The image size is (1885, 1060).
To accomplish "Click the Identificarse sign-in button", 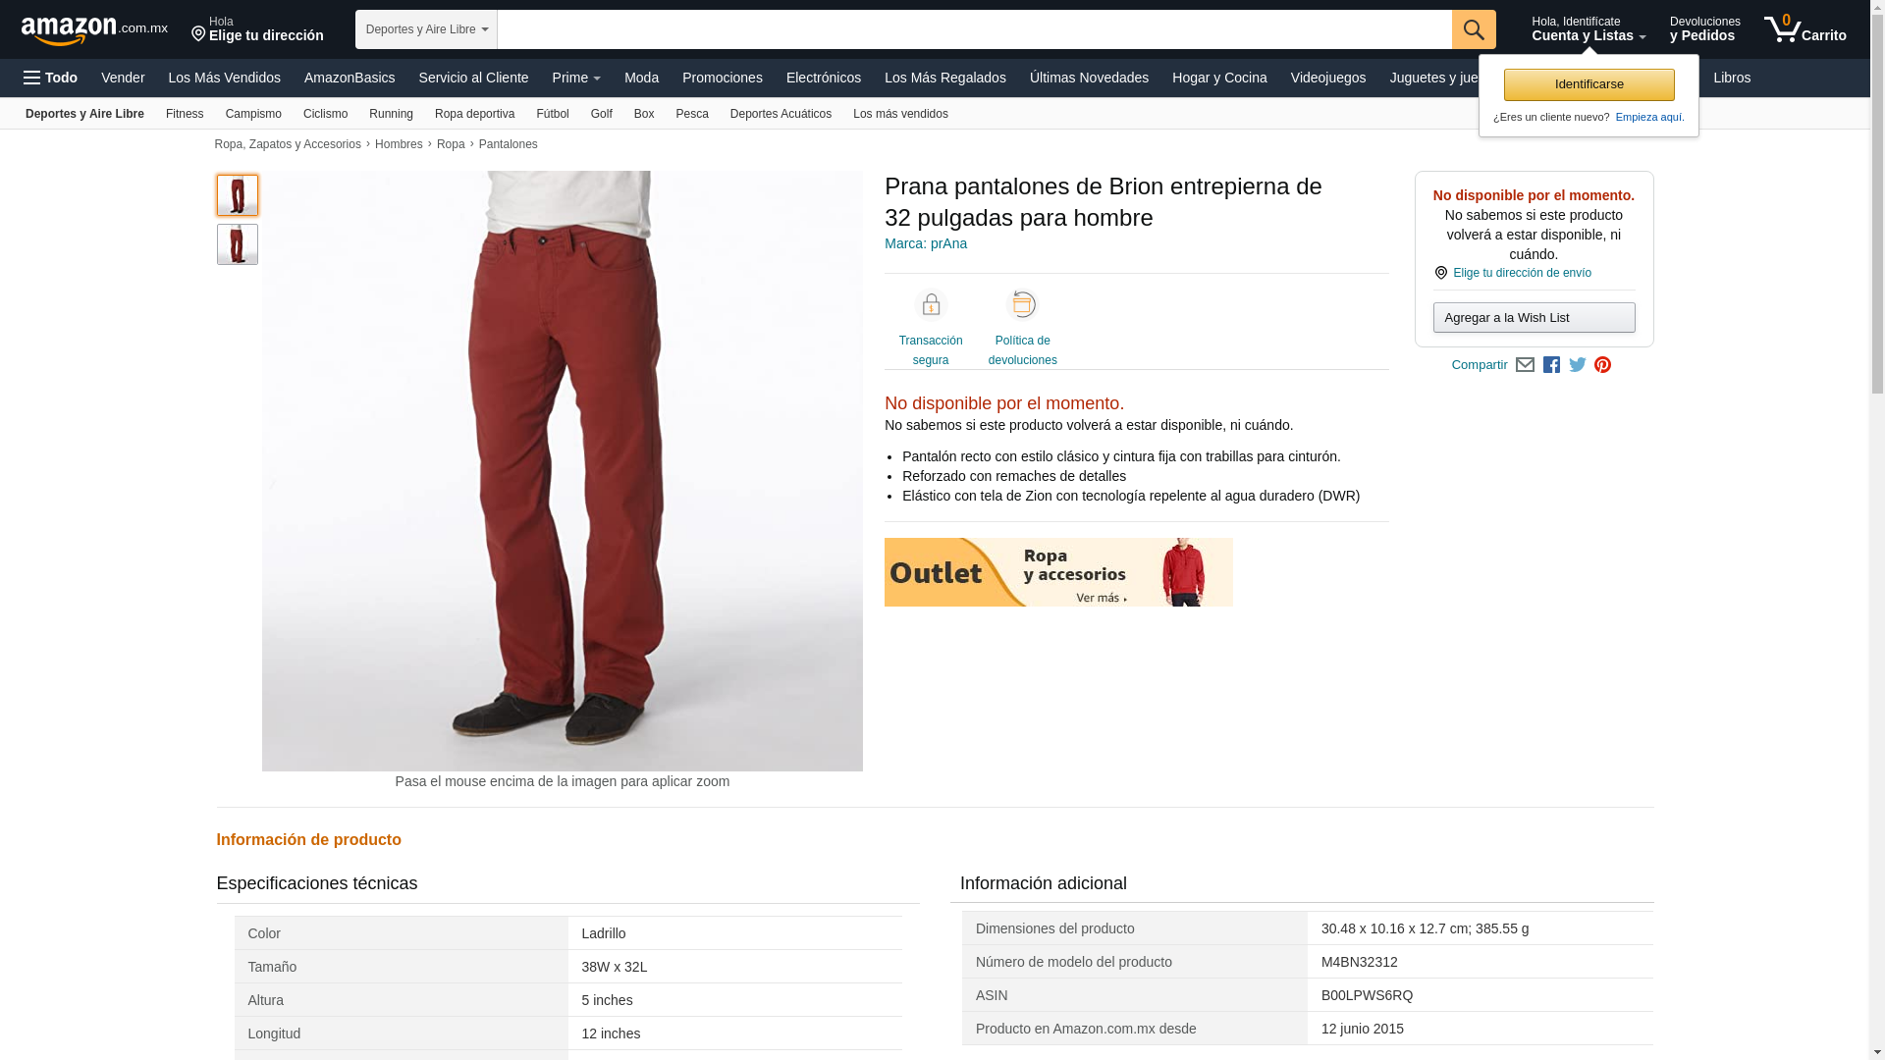I will coord(1589,84).
